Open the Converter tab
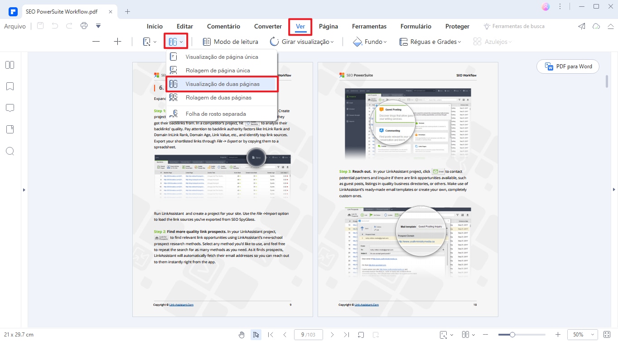Viewport: 618px width, 341px height. pyautogui.click(x=268, y=26)
